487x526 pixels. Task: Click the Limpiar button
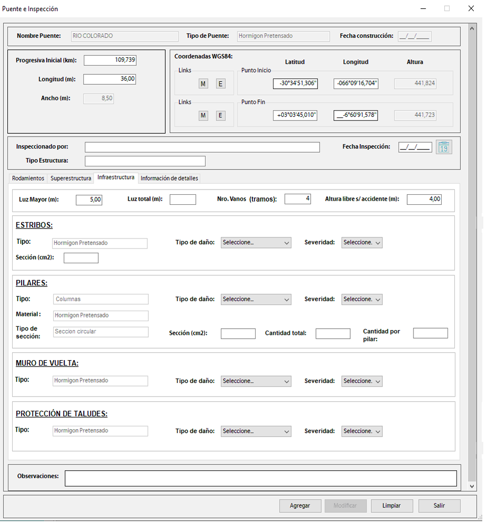pos(391,505)
